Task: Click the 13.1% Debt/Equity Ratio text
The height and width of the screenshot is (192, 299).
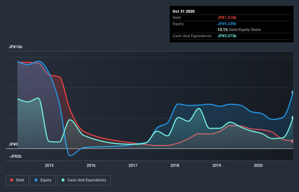Action: (239, 30)
